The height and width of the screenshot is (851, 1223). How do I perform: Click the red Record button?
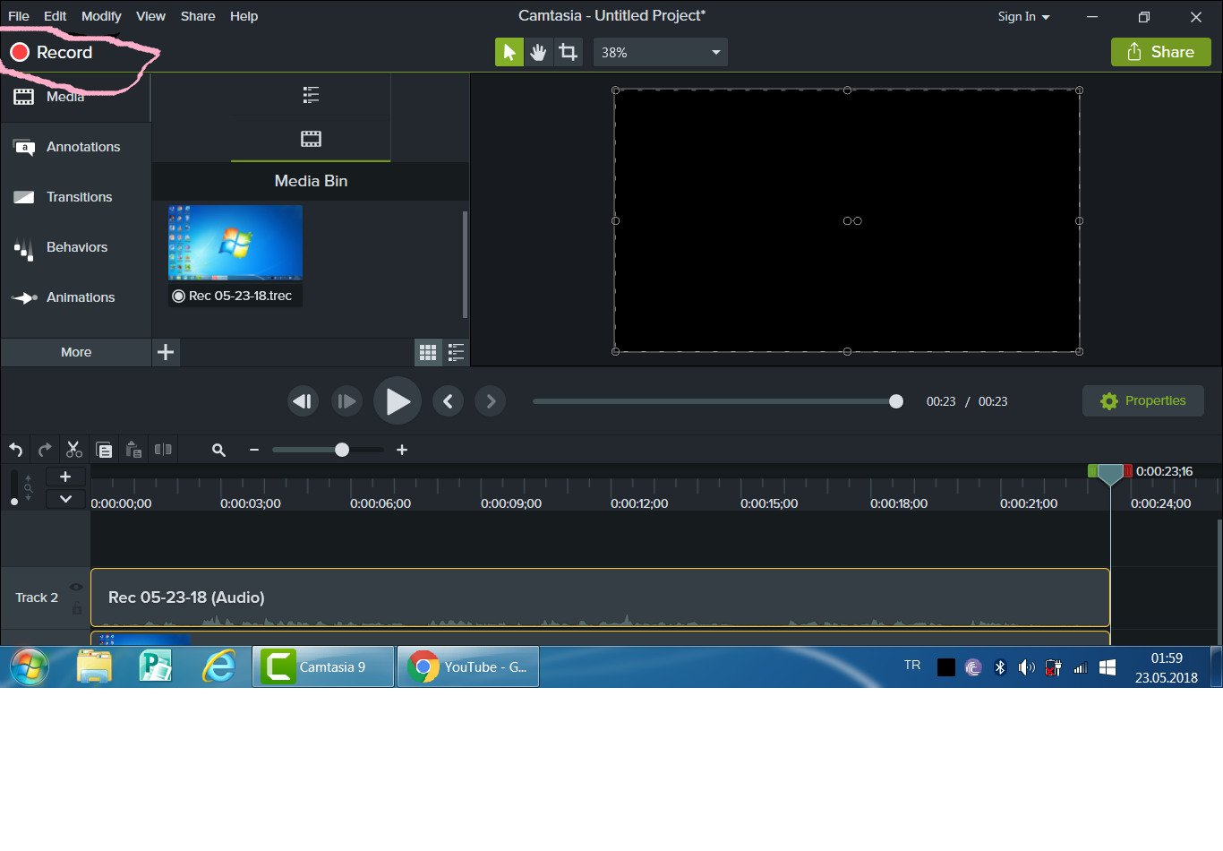(51, 53)
